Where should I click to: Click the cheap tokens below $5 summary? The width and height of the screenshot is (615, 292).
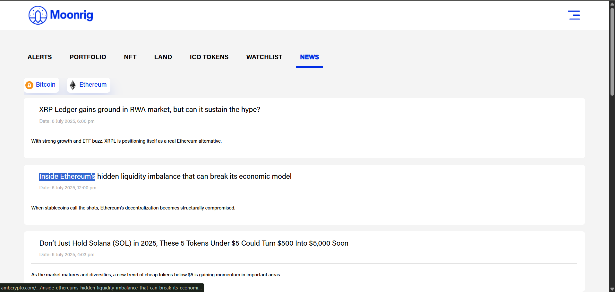tap(156, 275)
